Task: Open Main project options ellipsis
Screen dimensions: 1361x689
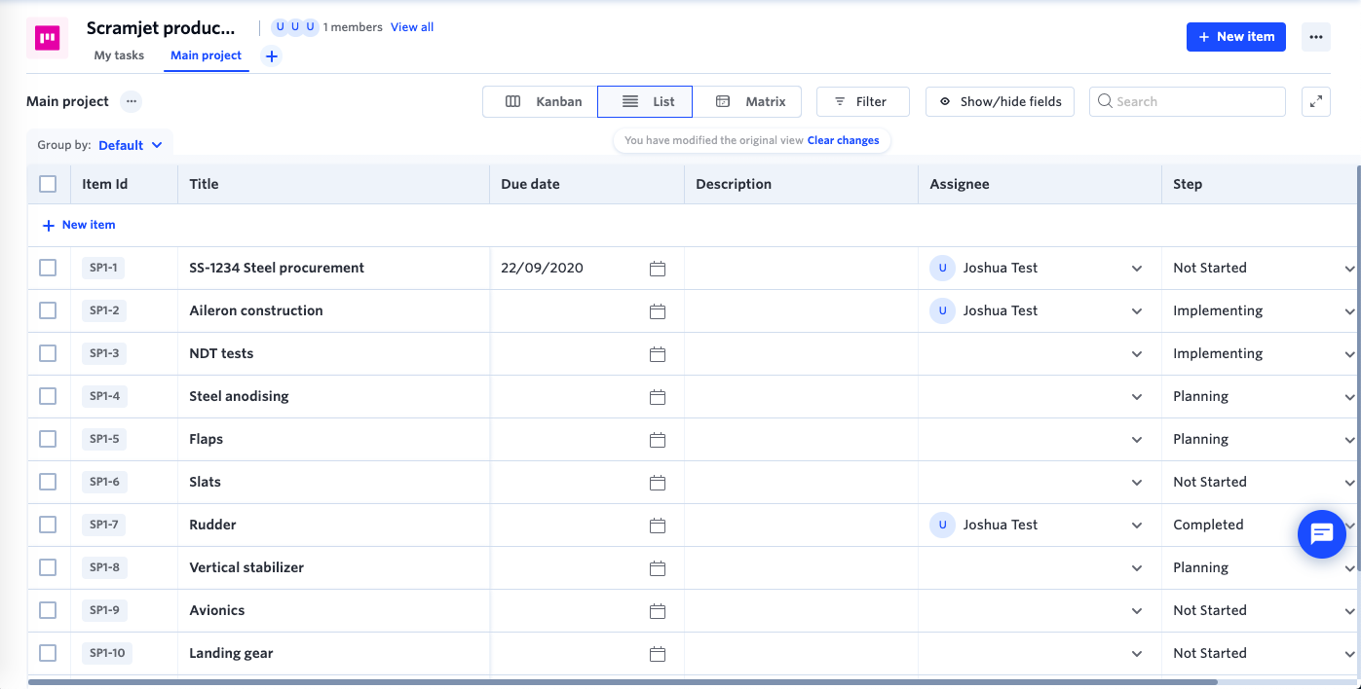Action: pos(132,101)
